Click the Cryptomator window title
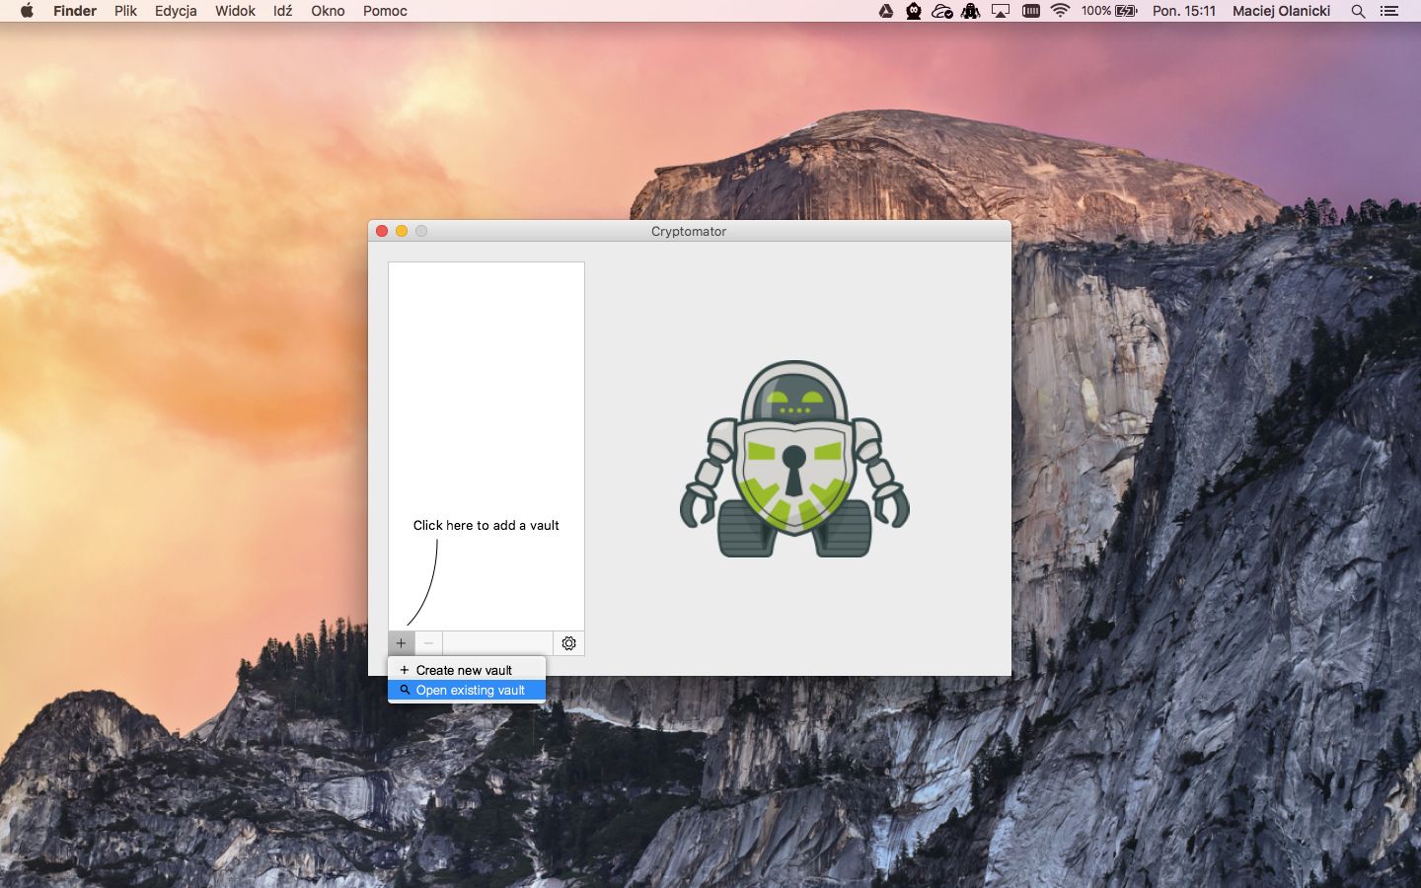The image size is (1421, 888). (689, 231)
